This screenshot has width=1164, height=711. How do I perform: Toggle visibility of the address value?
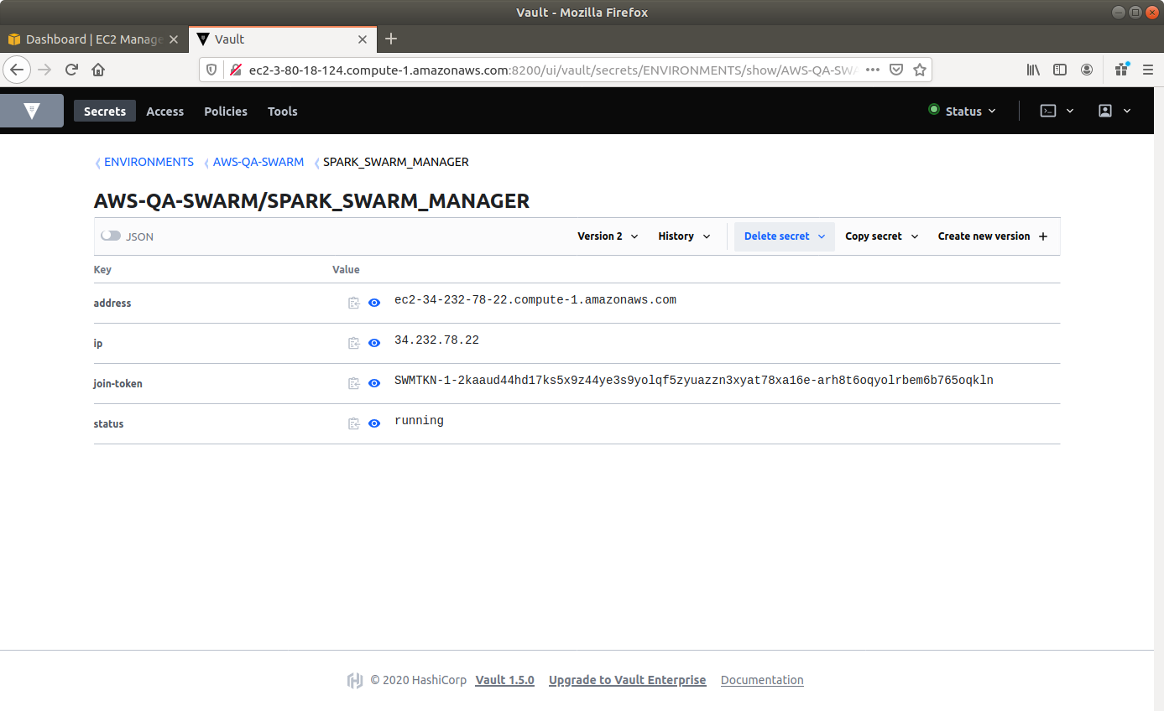tap(374, 304)
